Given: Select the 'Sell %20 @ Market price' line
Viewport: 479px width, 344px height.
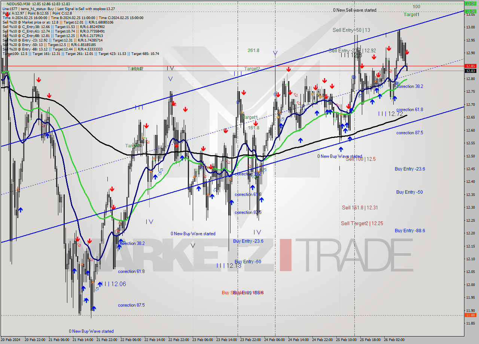Looking at the screenshot, I should coord(58,22).
